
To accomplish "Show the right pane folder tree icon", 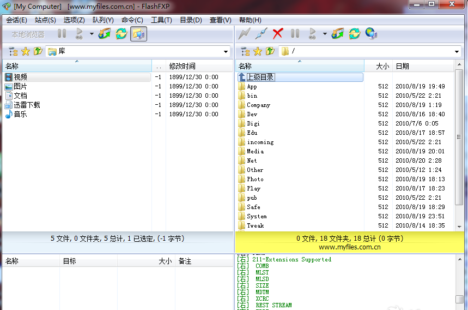I will click(245, 51).
